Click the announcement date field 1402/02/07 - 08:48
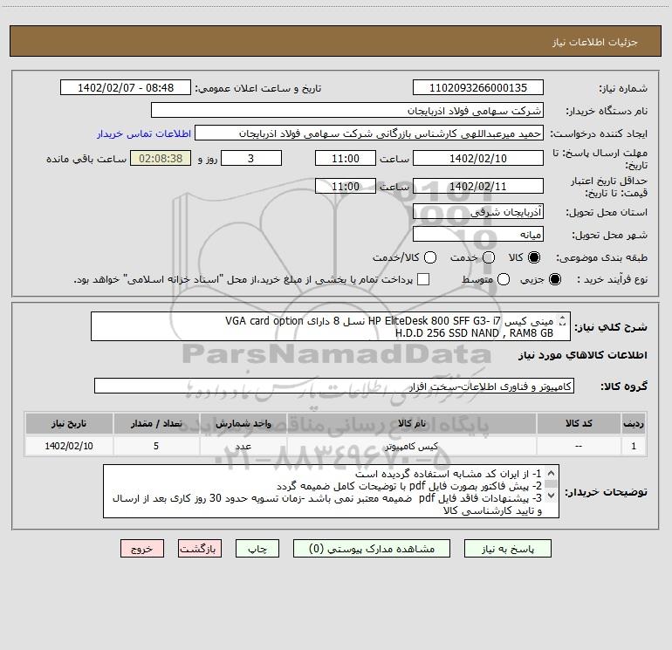The width and height of the screenshot is (672, 650). (126, 87)
